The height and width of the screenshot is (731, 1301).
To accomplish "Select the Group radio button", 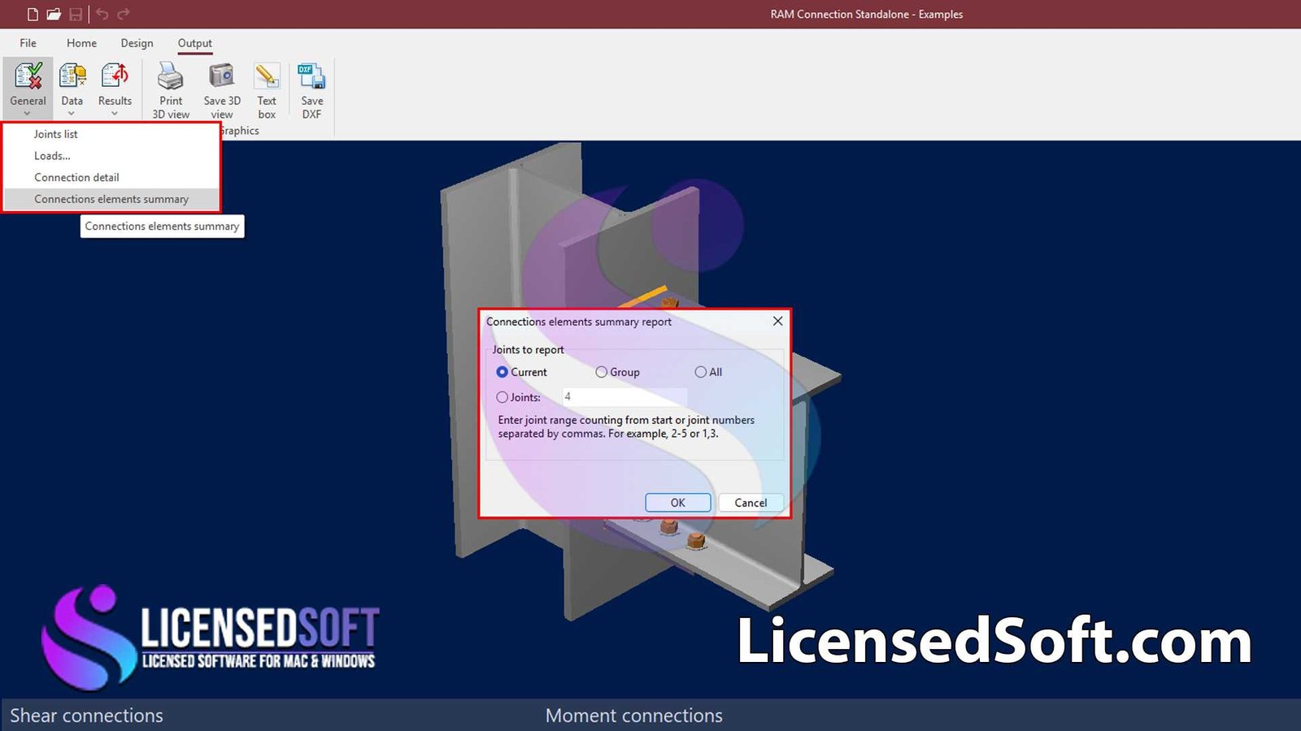I will [601, 372].
